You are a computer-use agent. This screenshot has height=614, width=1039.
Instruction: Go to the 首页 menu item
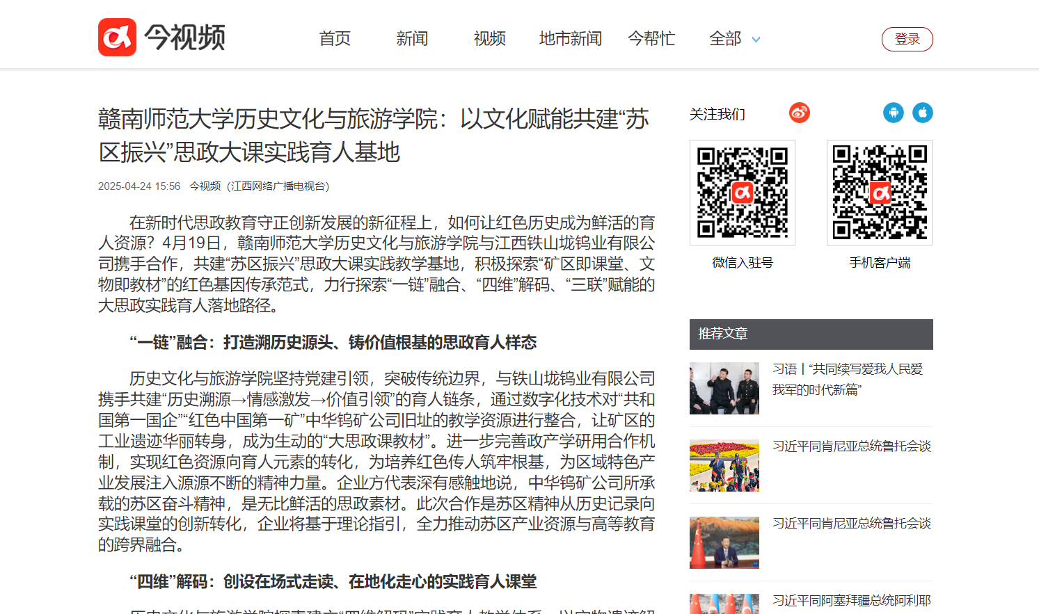coord(335,38)
